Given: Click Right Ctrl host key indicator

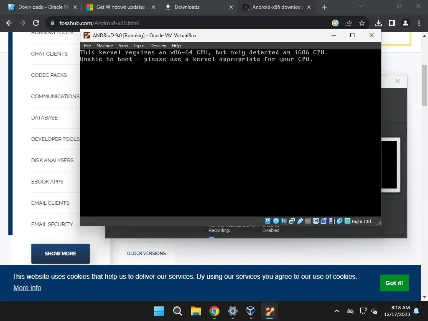Looking at the screenshot, I should pyautogui.click(x=361, y=222).
